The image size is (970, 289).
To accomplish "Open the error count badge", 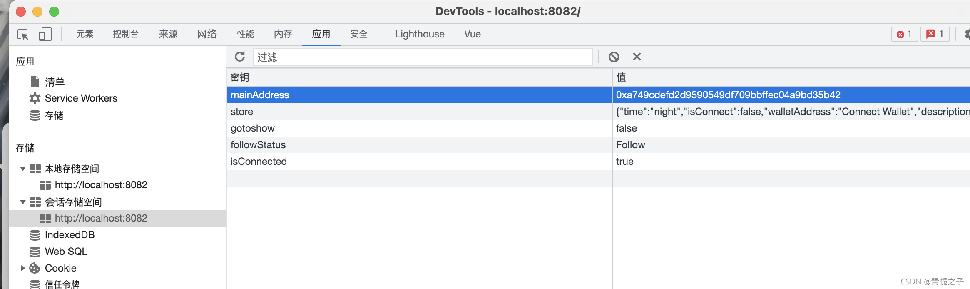I will pos(904,34).
